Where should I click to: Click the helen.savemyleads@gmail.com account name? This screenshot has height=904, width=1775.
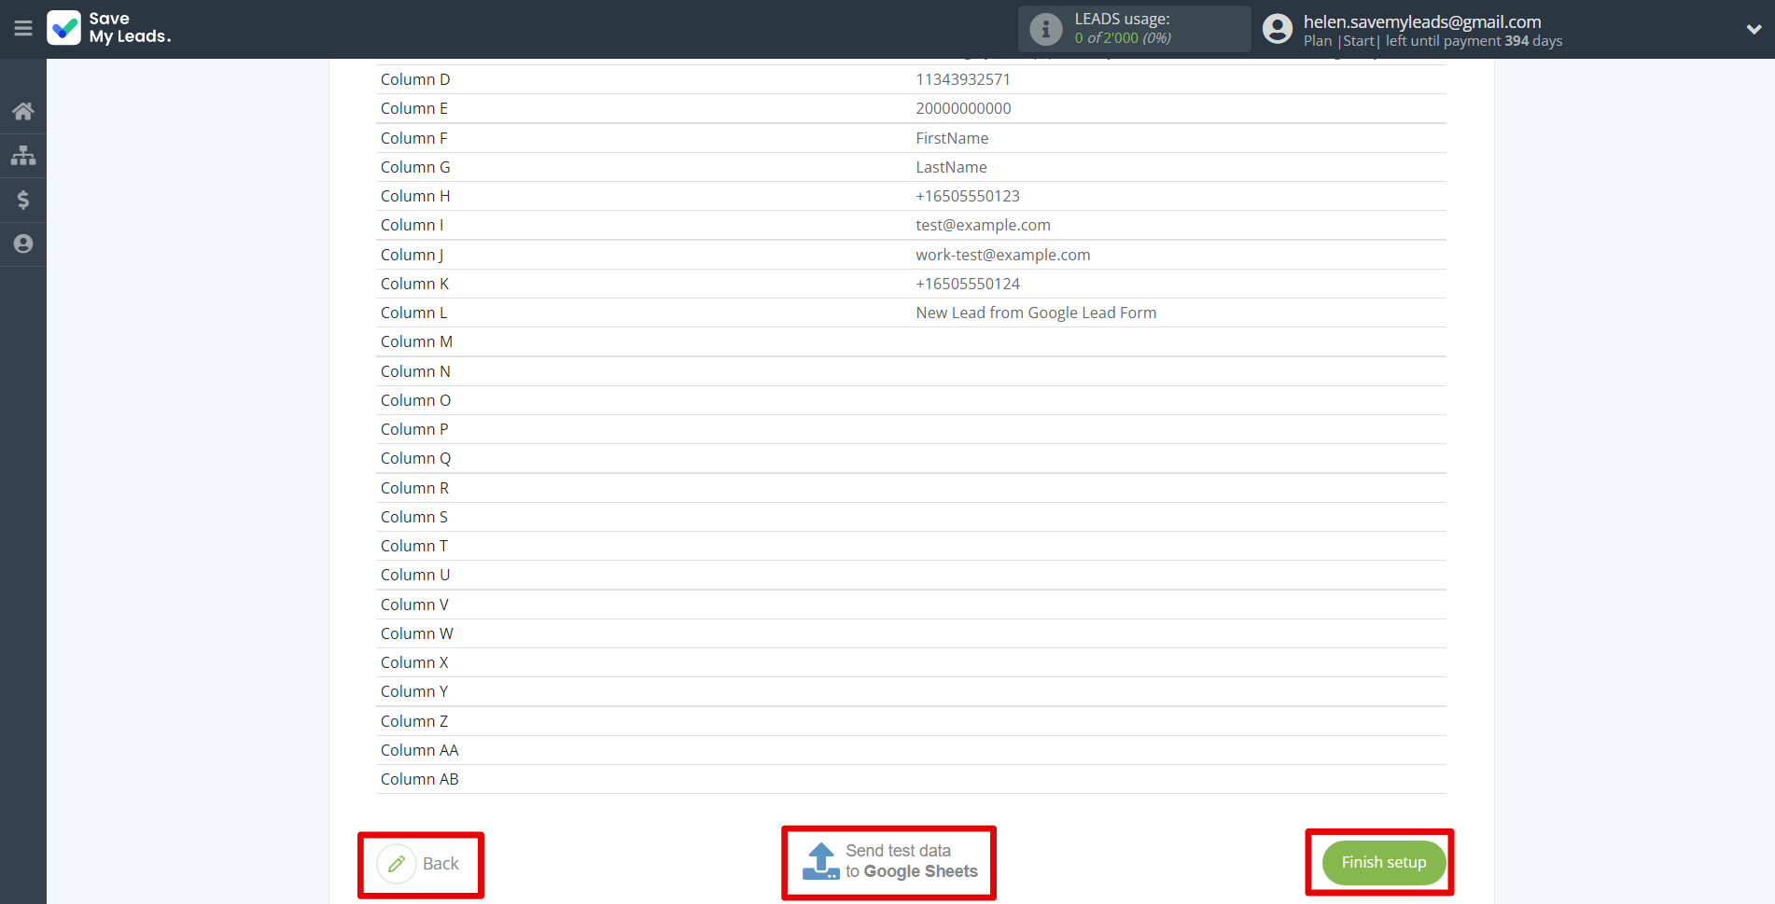(x=1422, y=21)
